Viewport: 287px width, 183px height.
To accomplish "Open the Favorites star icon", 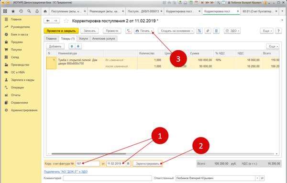I will pyautogui.click(x=13, y=11).
